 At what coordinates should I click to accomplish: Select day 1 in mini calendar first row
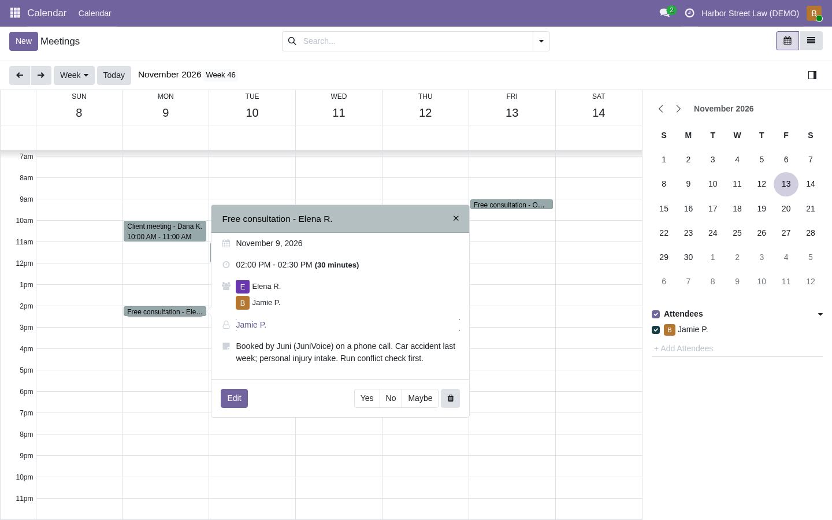(x=663, y=159)
